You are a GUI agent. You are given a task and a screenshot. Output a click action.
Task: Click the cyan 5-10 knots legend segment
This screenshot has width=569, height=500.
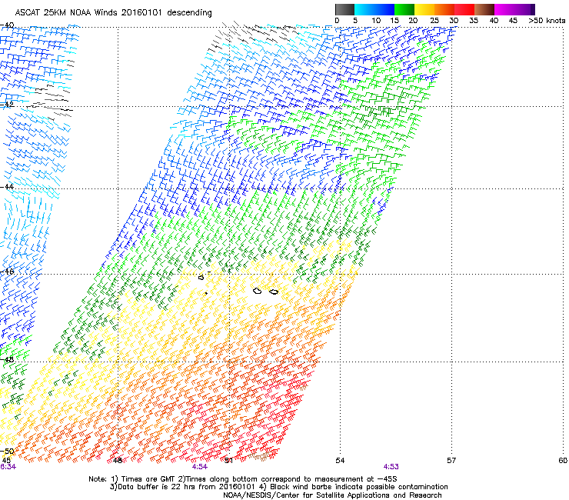coord(364,9)
